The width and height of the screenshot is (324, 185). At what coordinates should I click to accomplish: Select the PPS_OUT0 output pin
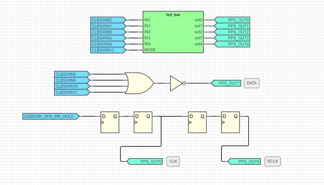(233, 20)
